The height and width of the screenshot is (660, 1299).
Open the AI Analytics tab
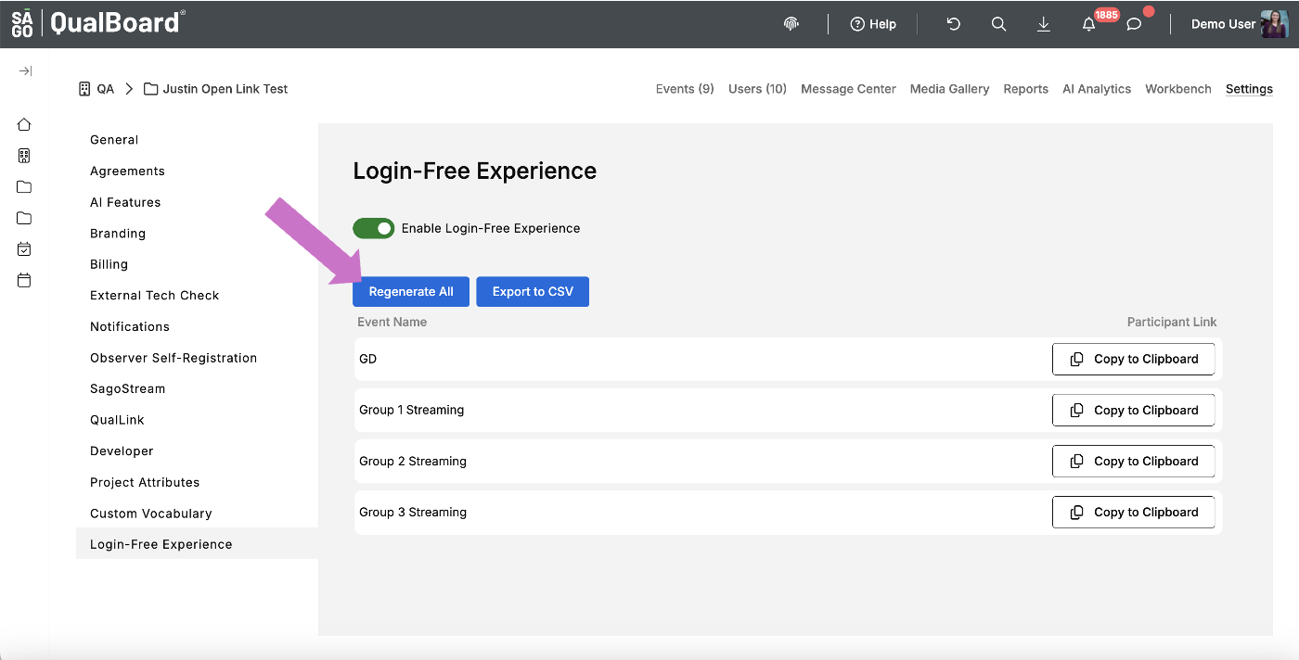tap(1097, 89)
